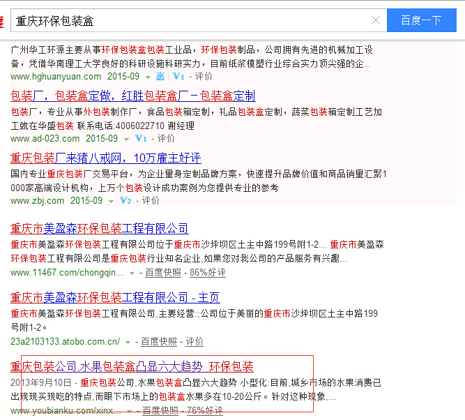
Task: Expand the dropdown arrow after hghuanyuan.com 2015-09
Action: tap(148, 77)
